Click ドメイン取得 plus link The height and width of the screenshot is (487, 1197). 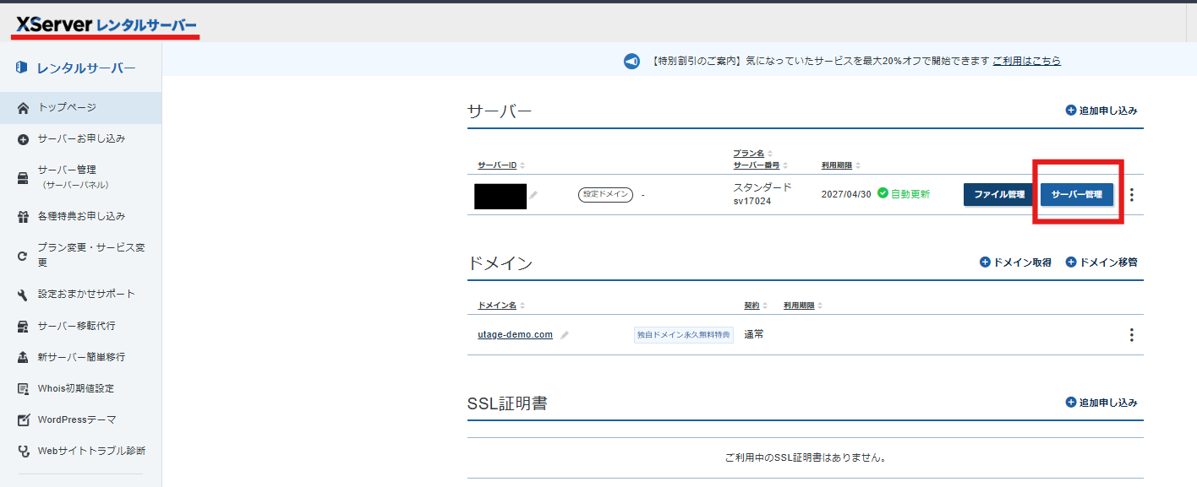[x=1015, y=262]
